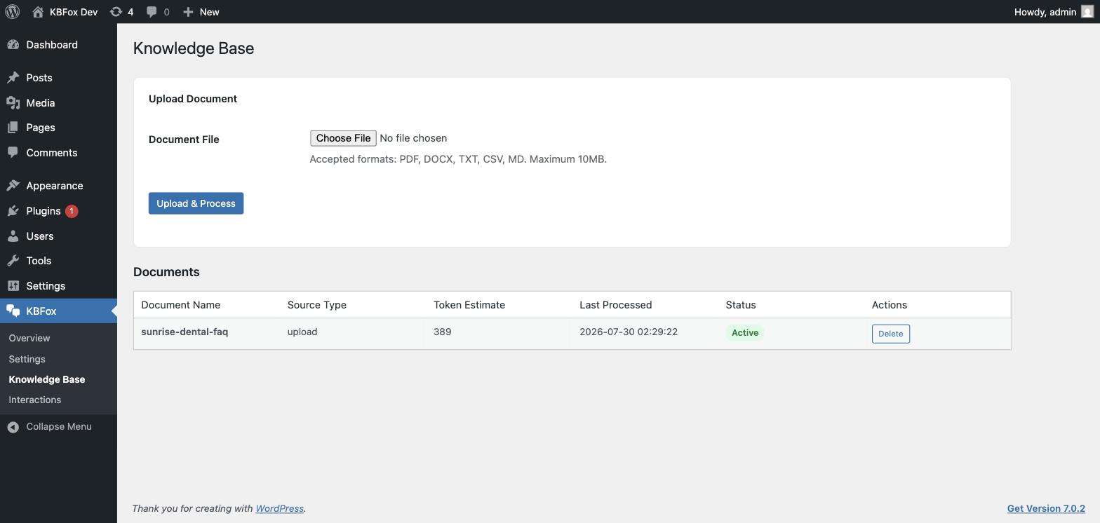Image resolution: width=1100 pixels, height=523 pixels.
Task: Click the plus icon for New
Action: 188,12
